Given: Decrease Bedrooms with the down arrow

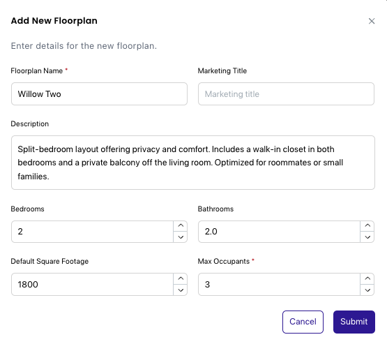Looking at the screenshot, I should pos(181,237).
